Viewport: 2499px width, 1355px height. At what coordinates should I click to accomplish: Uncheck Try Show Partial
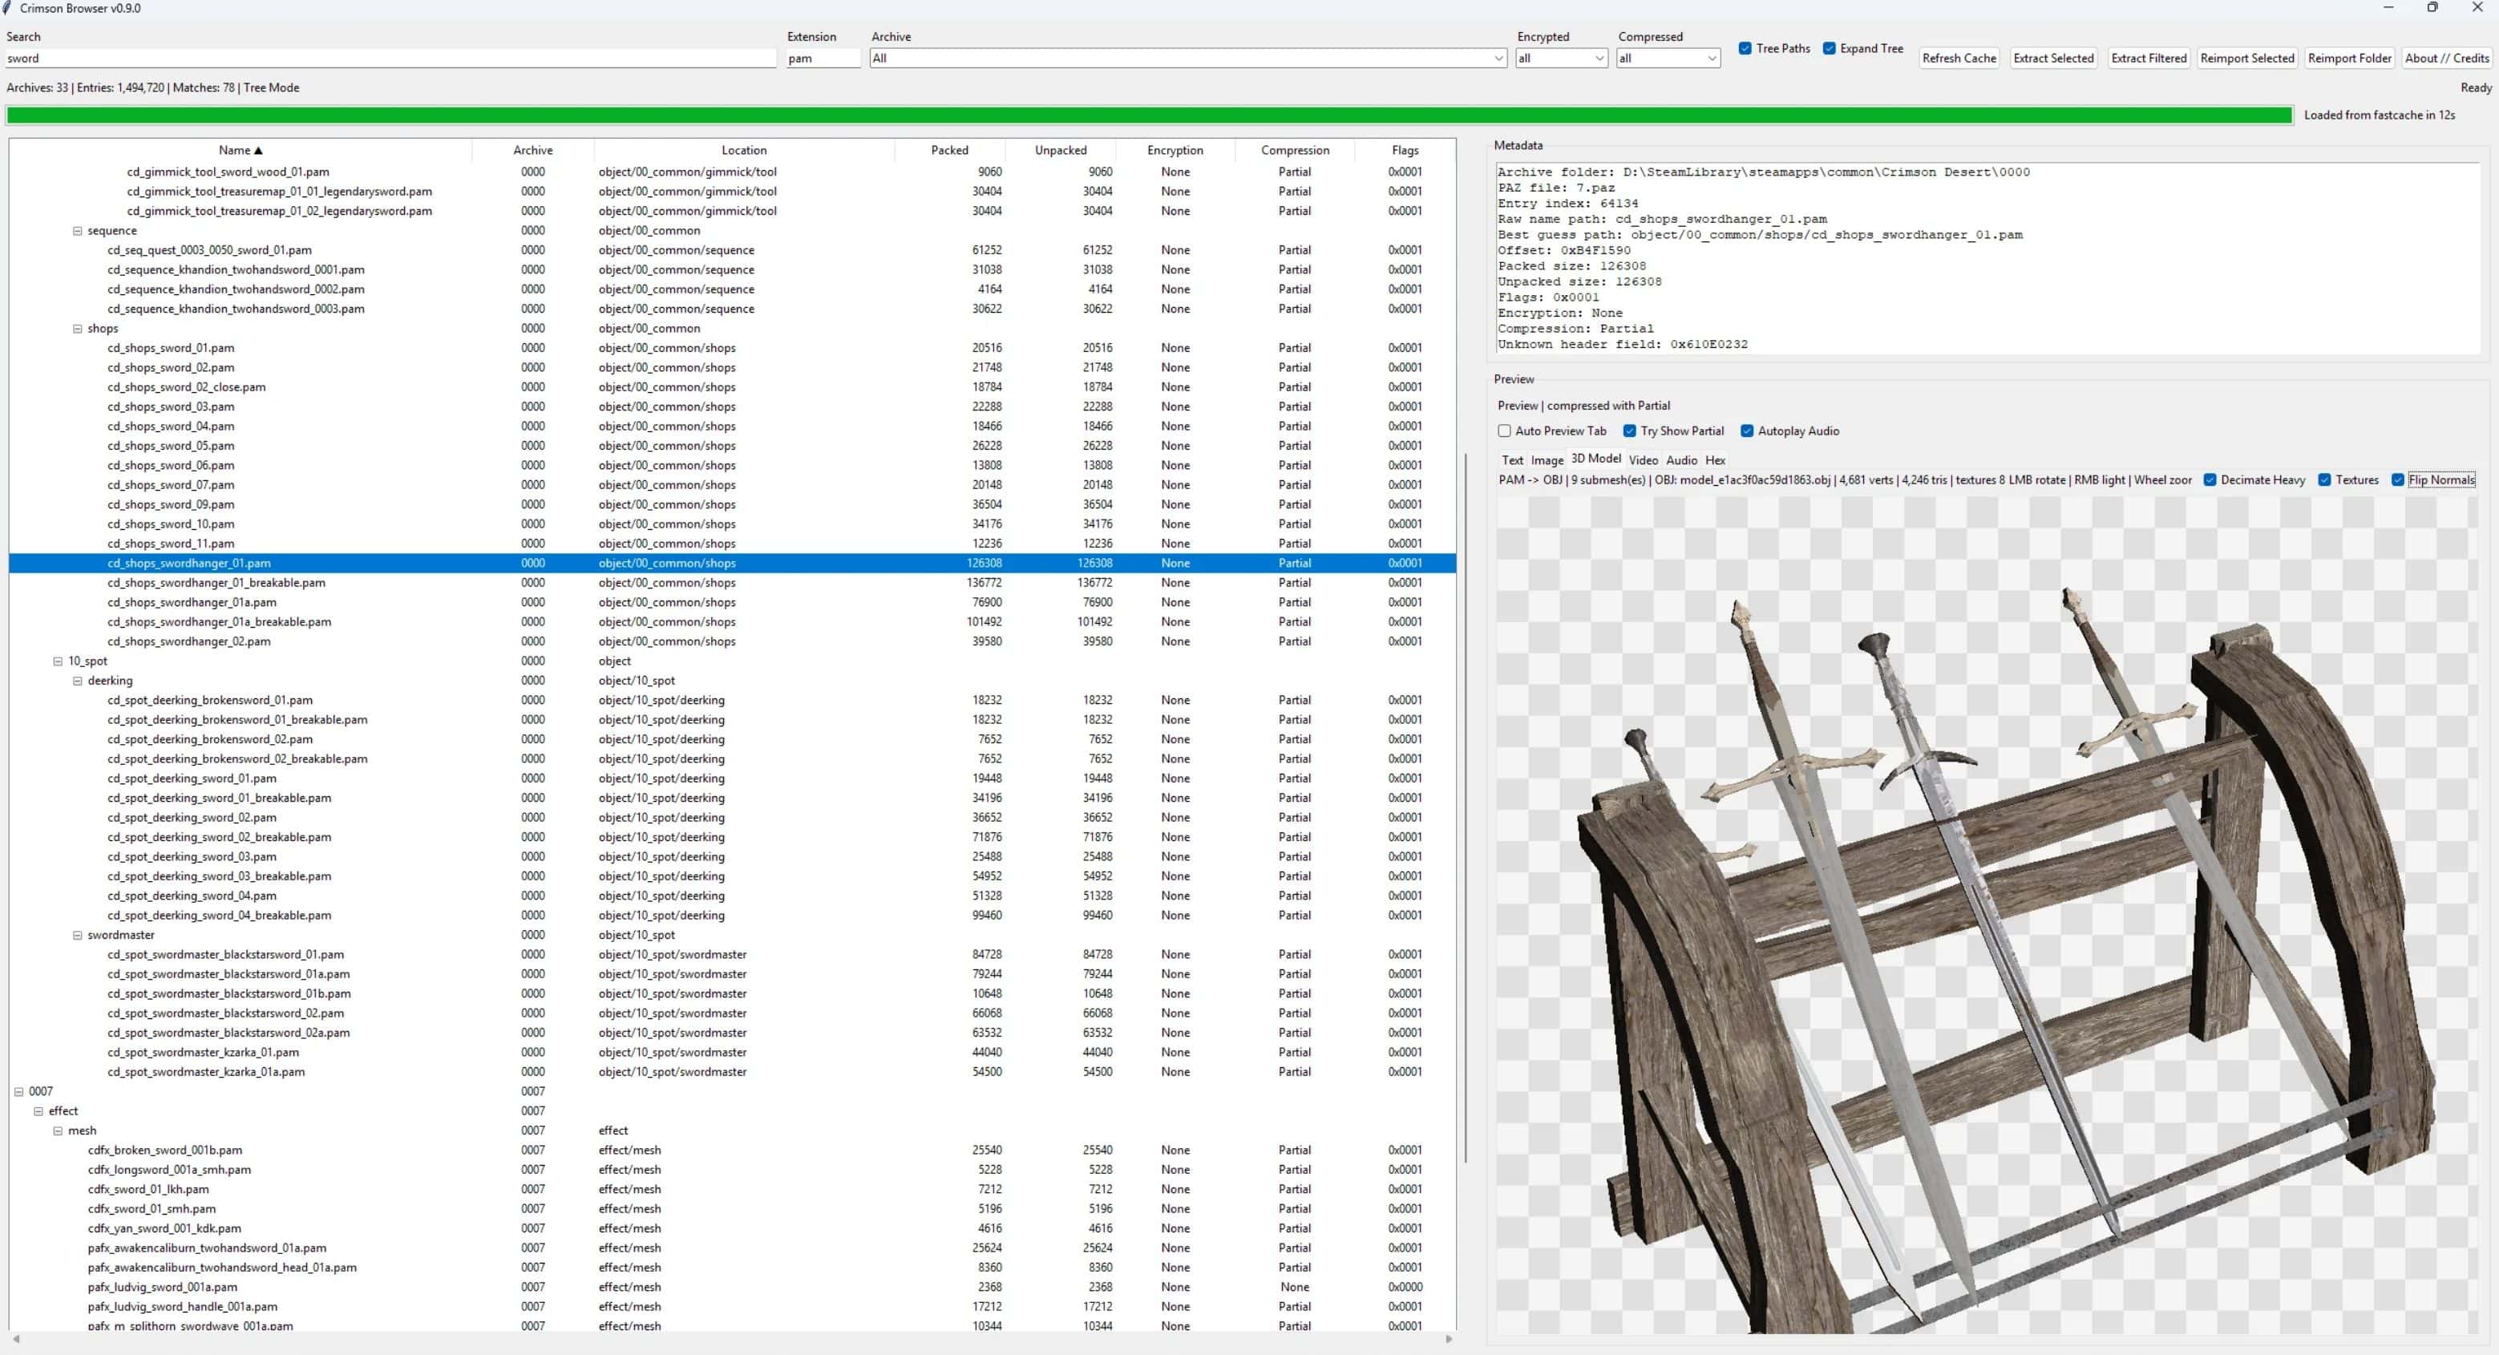click(1632, 431)
